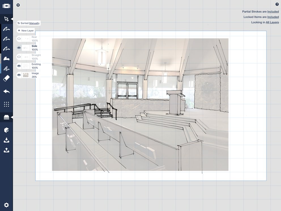The width and height of the screenshot is (281, 211).
Task: Select the Selection arrow tool
Action: (x=6, y=19)
